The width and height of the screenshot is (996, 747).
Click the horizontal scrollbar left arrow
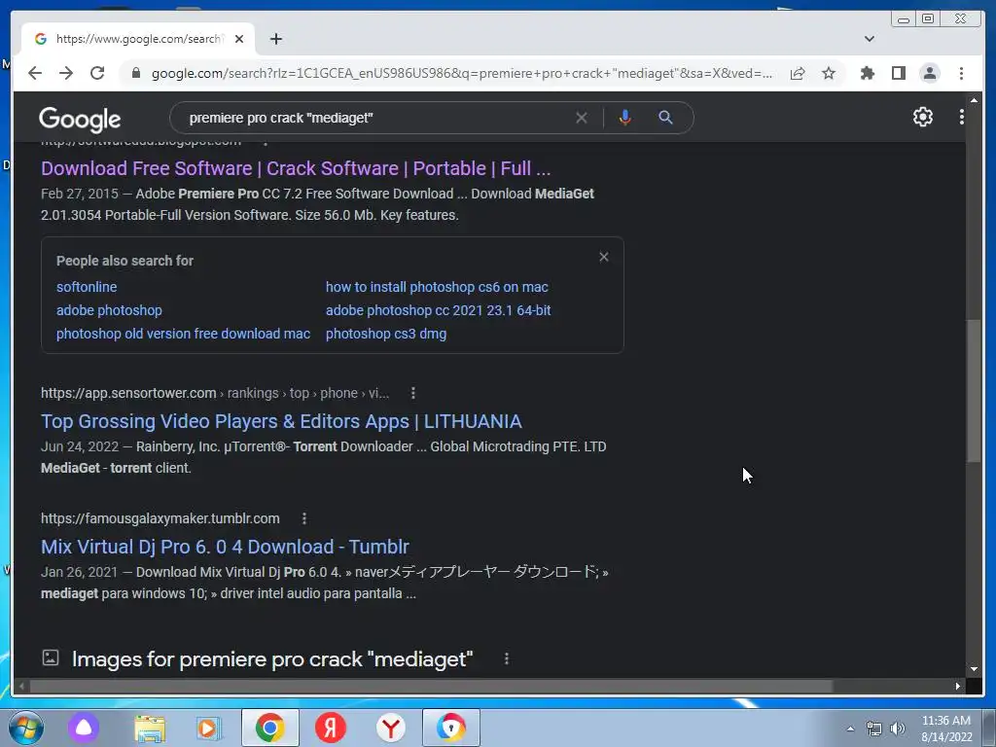pos(21,686)
